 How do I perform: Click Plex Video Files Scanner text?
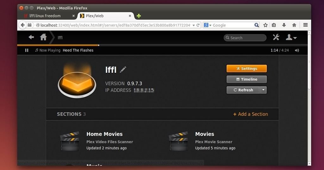click(109, 142)
